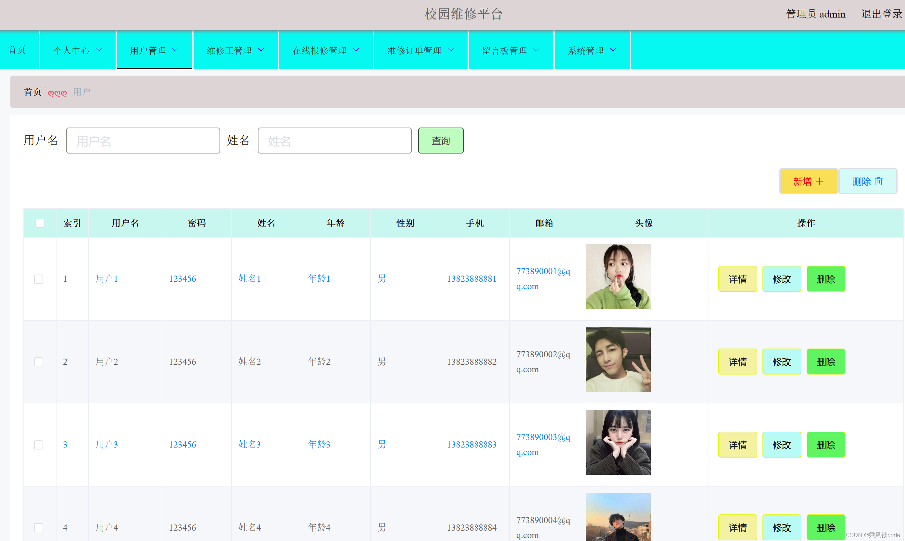Image resolution: width=905 pixels, height=541 pixels.
Task: Check the checkbox for row 用户1
Action: 39,279
